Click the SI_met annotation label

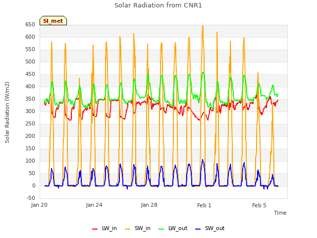pos(53,21)
